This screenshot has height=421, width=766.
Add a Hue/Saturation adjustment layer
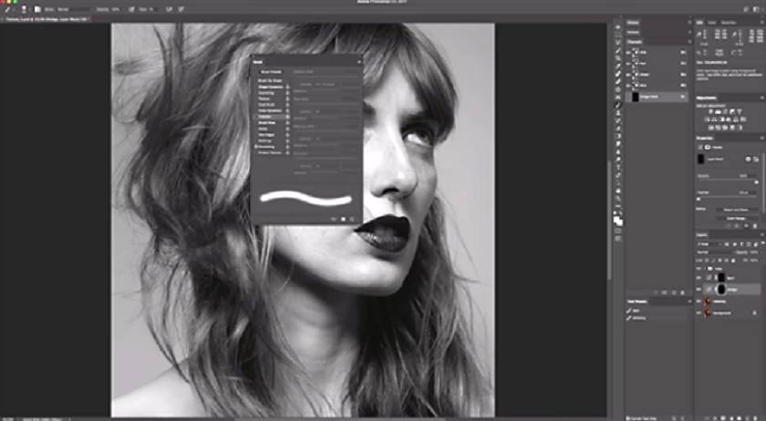(708, 119)
